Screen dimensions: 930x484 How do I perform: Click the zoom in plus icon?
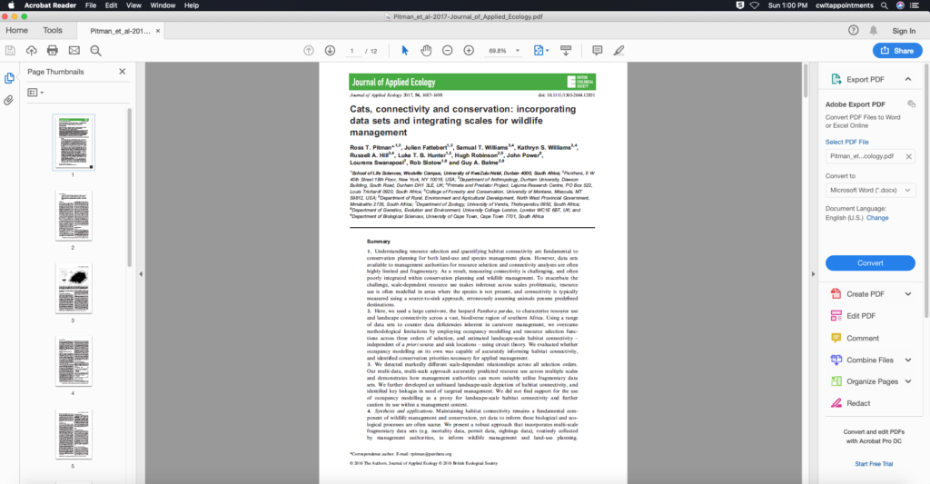[x=469, y=50]
